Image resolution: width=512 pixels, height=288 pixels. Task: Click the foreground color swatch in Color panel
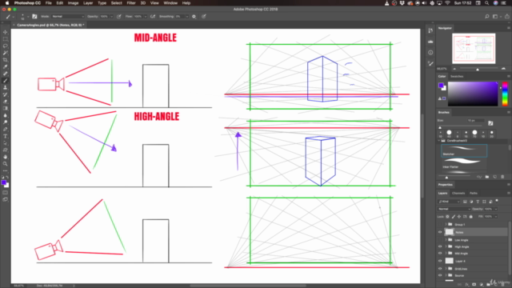[x=441, y=86]
